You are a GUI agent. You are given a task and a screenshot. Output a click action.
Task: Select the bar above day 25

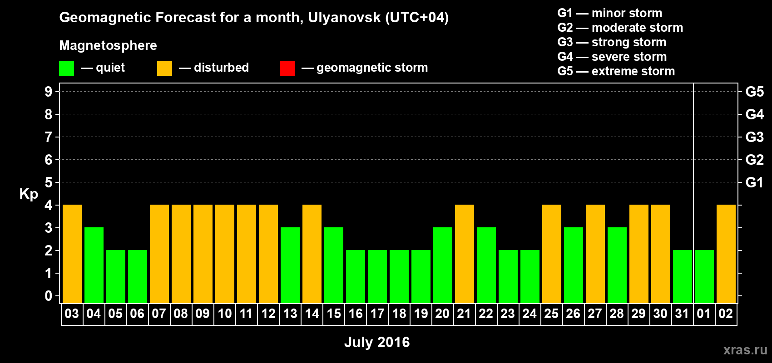click(x=552, y=254)
